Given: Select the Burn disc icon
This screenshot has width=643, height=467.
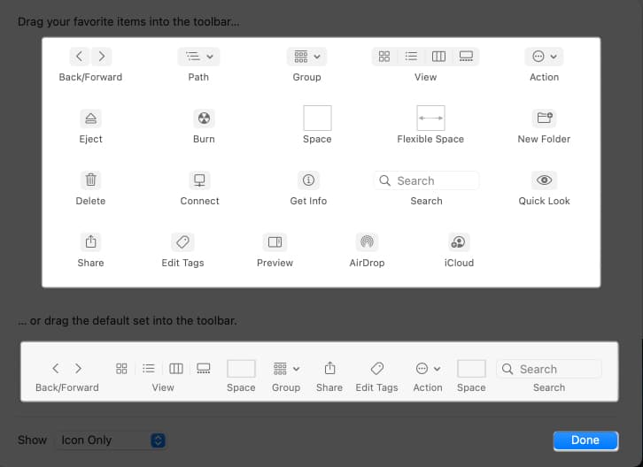Looking at the screenshot, I should 204,119.
